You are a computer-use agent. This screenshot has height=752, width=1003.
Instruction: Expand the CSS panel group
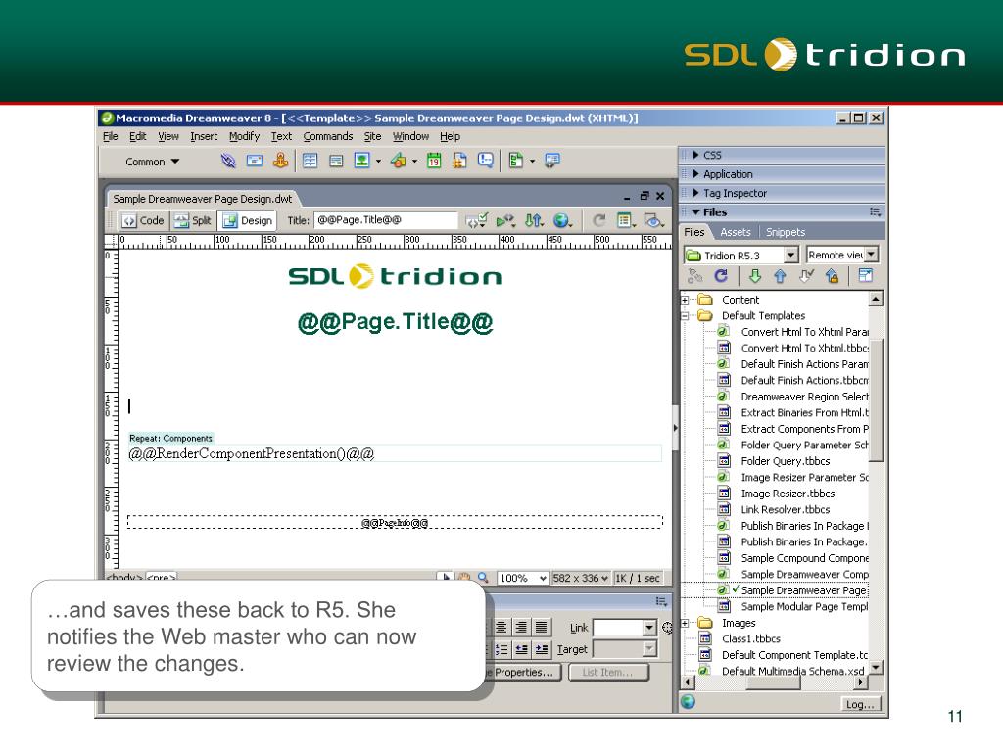coord(696,155)
